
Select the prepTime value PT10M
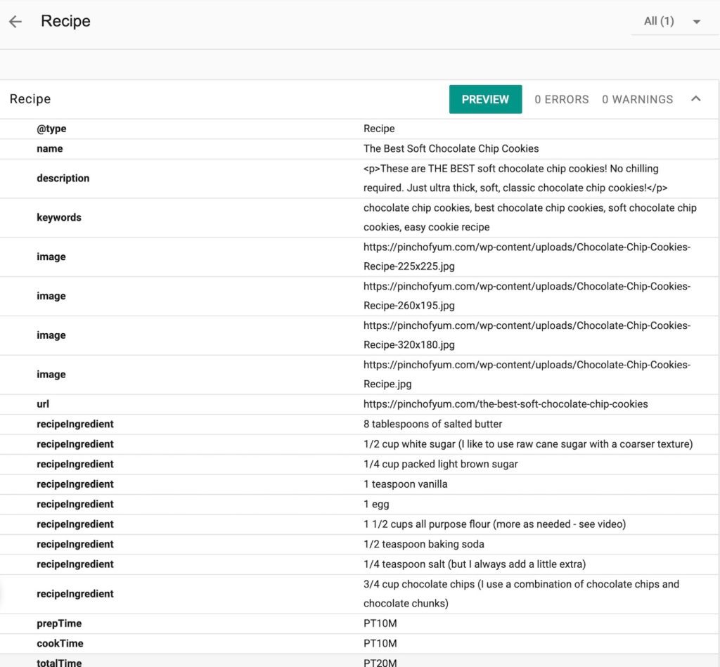(x=380, y=624)
